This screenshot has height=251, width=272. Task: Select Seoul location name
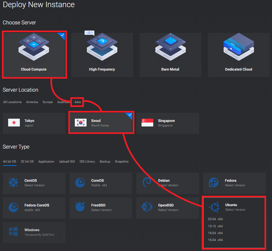96,121
